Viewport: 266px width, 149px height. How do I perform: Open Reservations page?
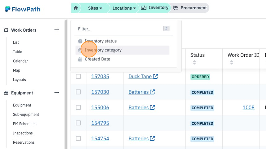(x=24, y=142)
